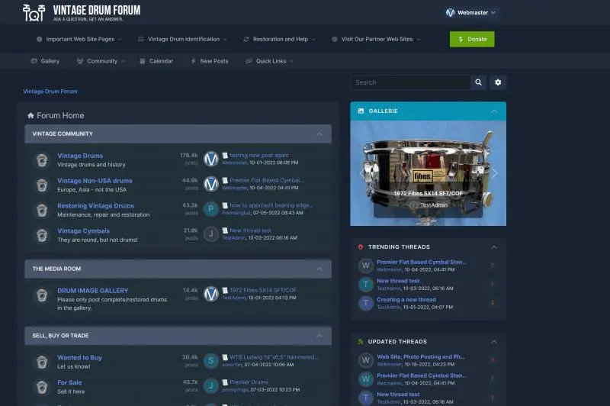Open Vintage Drum Identification menu
The image size is (610, 406).
point(183,40)
